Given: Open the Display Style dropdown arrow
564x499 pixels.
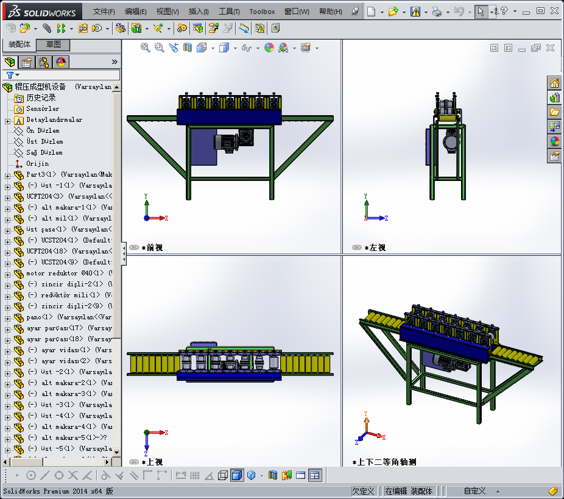Looking at the screenshot, I should point(235,48).
